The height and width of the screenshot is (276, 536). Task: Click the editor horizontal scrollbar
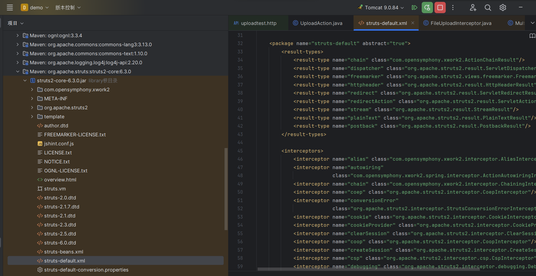pyautogui.click(x=368, y=269)
